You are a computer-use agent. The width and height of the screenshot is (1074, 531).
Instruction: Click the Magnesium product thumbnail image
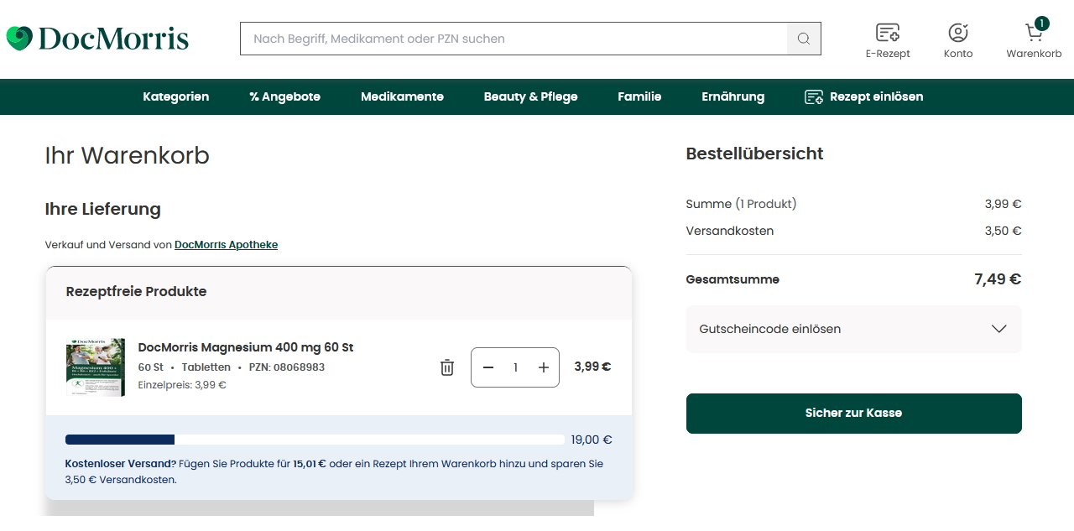pos(96,367)
